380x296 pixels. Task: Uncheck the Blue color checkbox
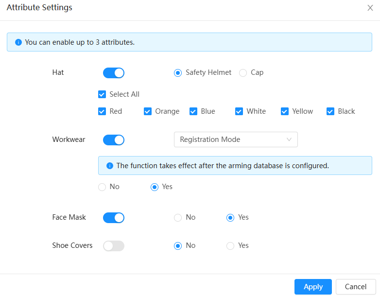click(193, 111)
